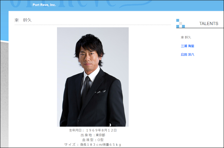Click the Port Reve, Inc. header title
224x148 pixels.
44,5
